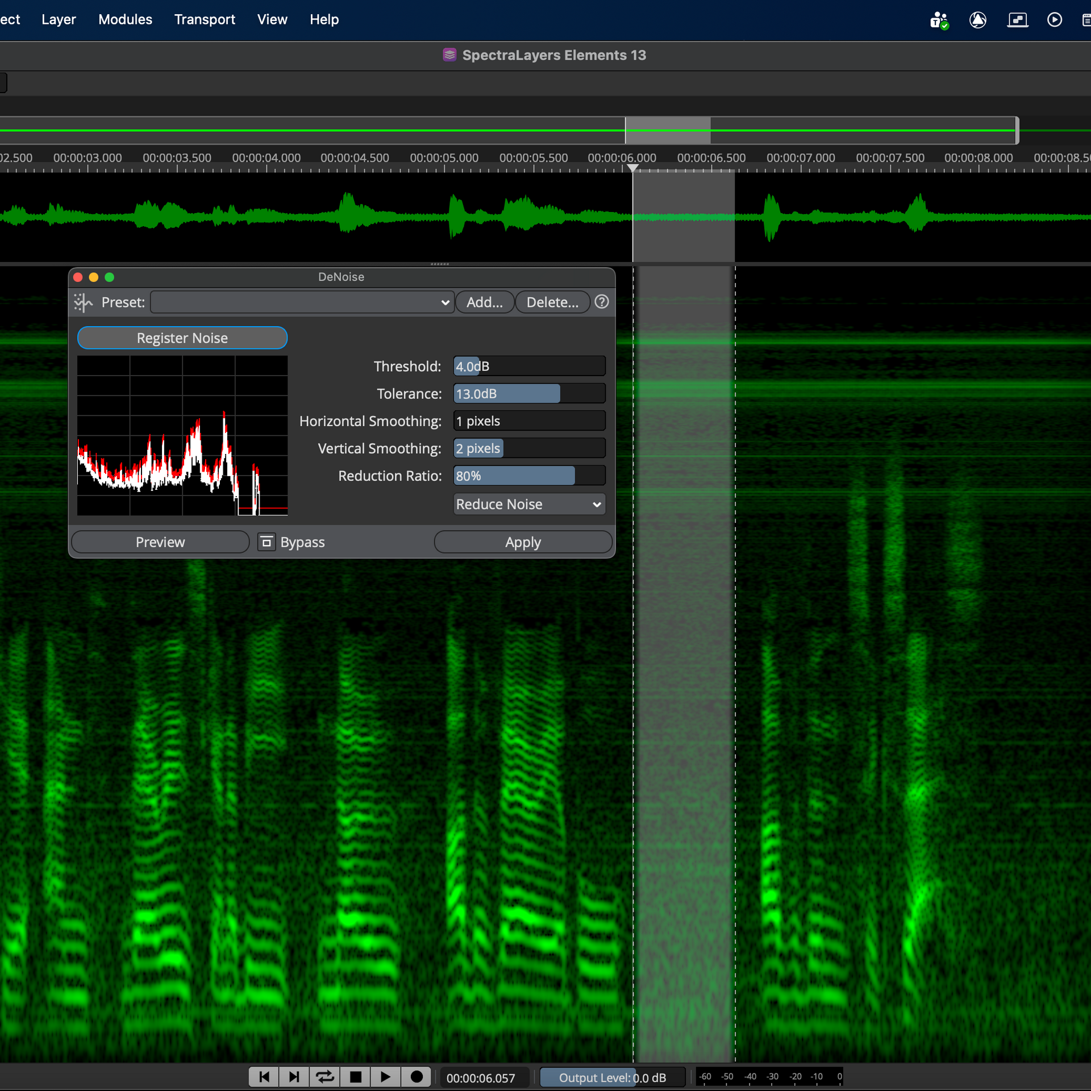The height and width of the screenshot is (1091, 1091).
Task: Skip to end with forward transport button
Action: (x=294, y=1077)
